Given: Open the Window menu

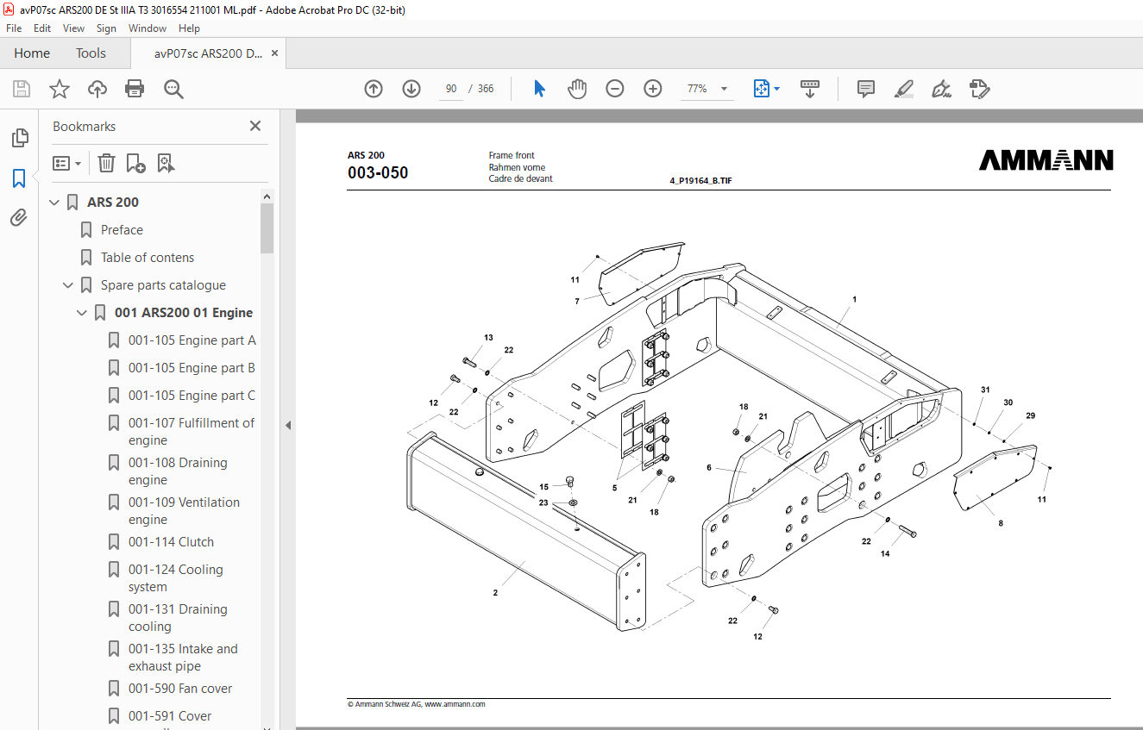Looking at the screenshot, I should 148,28.
